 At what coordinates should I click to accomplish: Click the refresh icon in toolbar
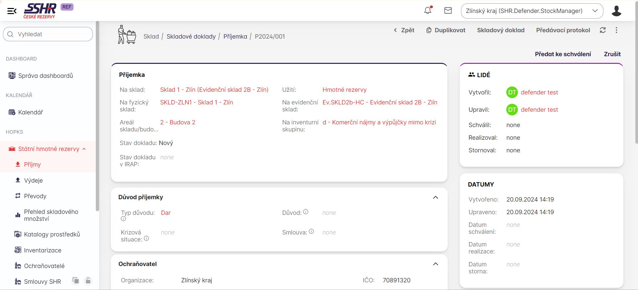(x=603, y=30)
